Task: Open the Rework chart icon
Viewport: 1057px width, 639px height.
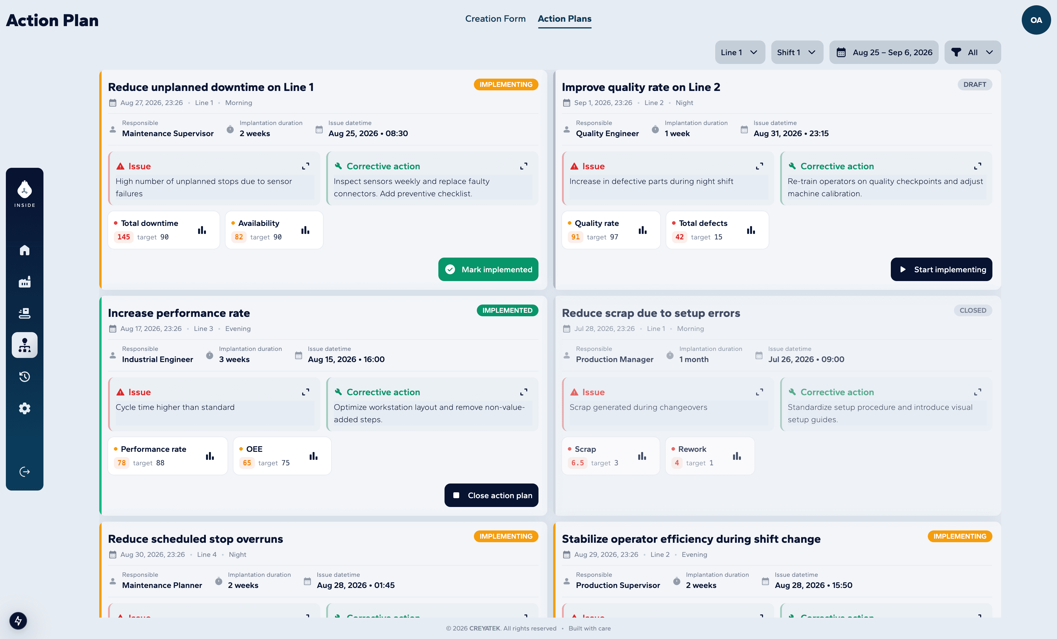Action: [737, 456]
